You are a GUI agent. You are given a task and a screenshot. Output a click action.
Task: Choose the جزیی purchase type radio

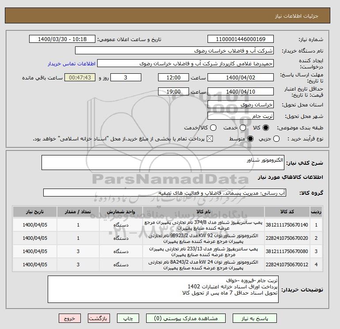click(x=276, y=139)
